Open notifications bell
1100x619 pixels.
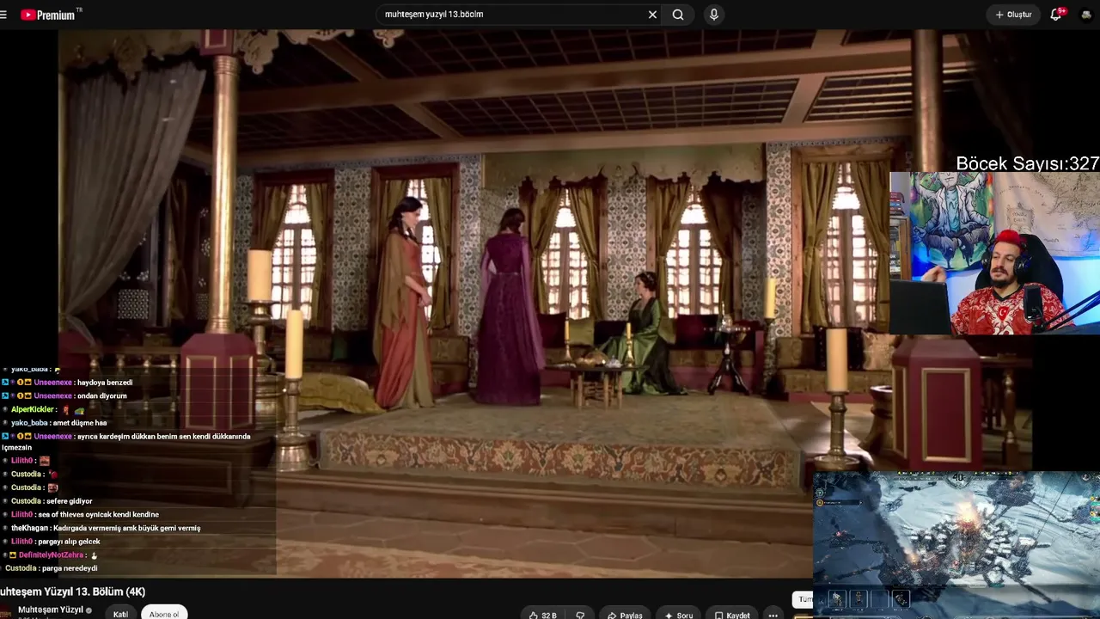1056,15
